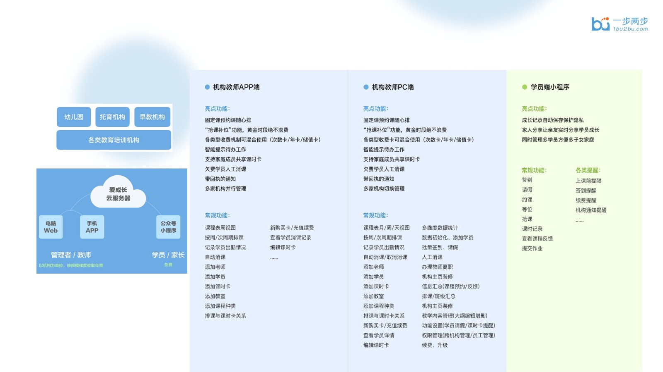Click 权限管理(跨机构管理/员工管理) item

(x=458, y=336)
